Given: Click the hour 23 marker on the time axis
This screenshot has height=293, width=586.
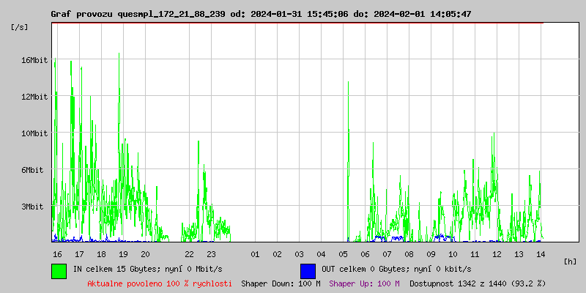Looking at the screenshot, I should pos(211,254).
